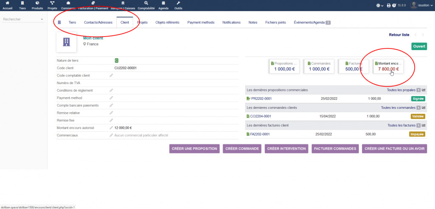Open the iouston user menu
The width and height of the screenshot is (435, 209).
click(422, 6)
